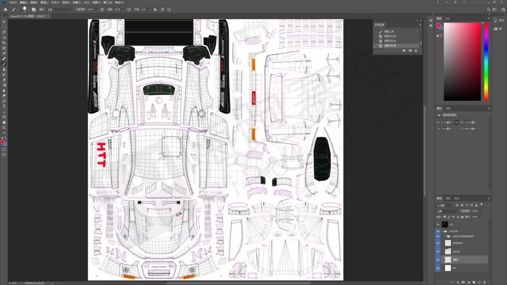This screenshot has width=507, height=285.
Task: Toggle layer filtering switch on/off
Action: point(481,205)
